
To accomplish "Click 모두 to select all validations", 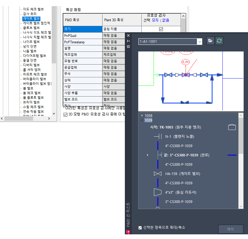I will [x=155, y=20].
